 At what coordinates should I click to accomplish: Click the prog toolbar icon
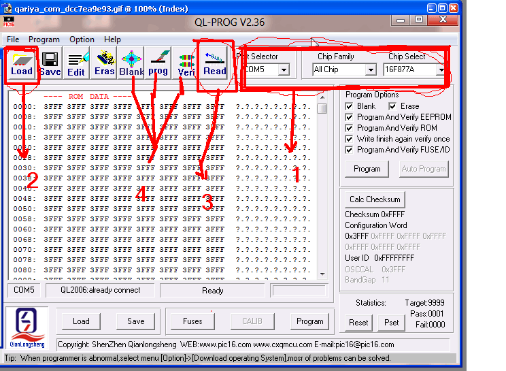click(x=158, y=63)
